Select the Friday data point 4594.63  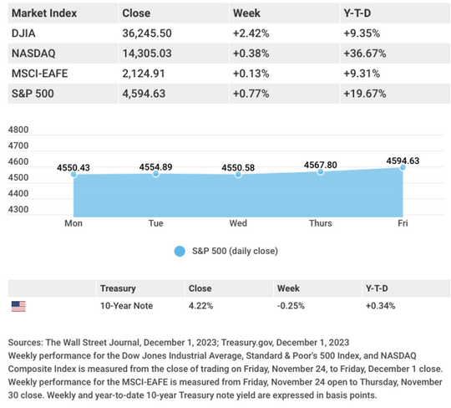pyautogui.click(x=403, y=167)
